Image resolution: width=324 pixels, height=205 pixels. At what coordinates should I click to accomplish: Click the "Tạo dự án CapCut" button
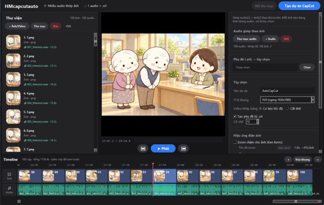300,6
